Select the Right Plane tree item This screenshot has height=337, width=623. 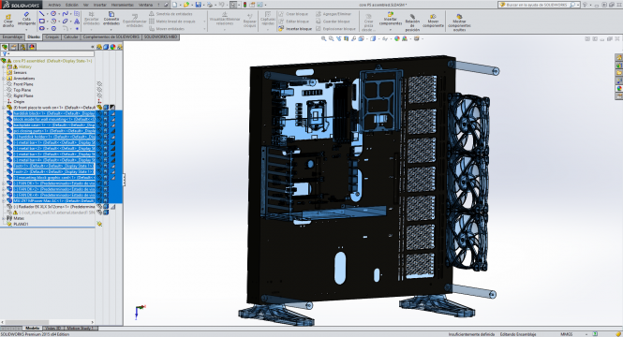tap(23, 95)
